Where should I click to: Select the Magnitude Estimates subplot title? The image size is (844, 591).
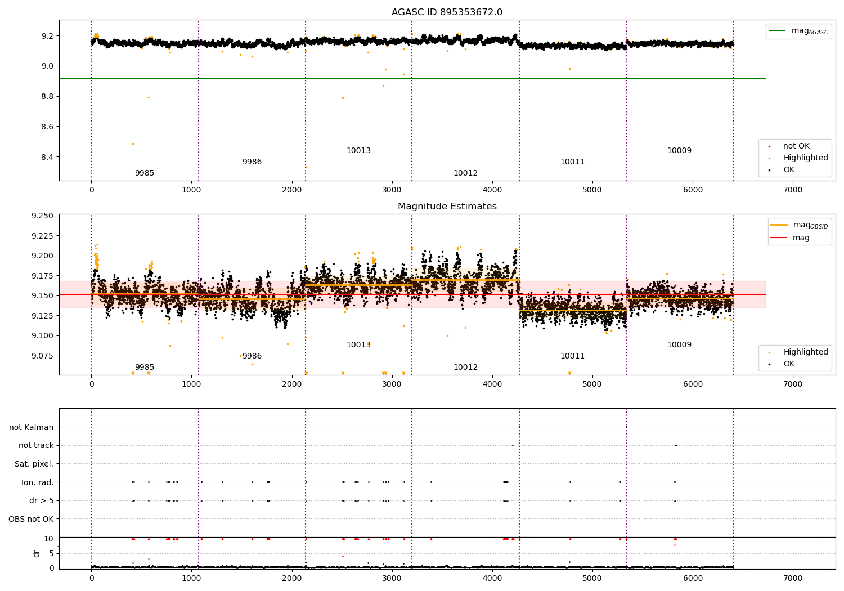tap(447, 207)
